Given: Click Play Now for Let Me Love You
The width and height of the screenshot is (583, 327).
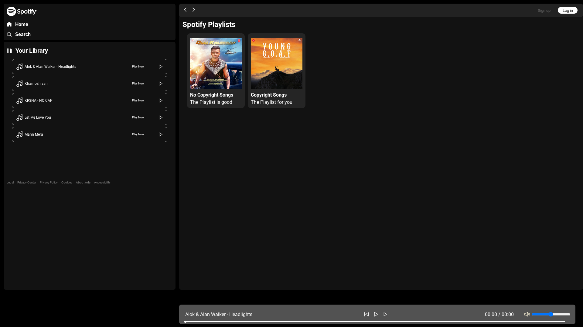Looking at the screenshot, I should pyautogui.click(x=138, y=117).
